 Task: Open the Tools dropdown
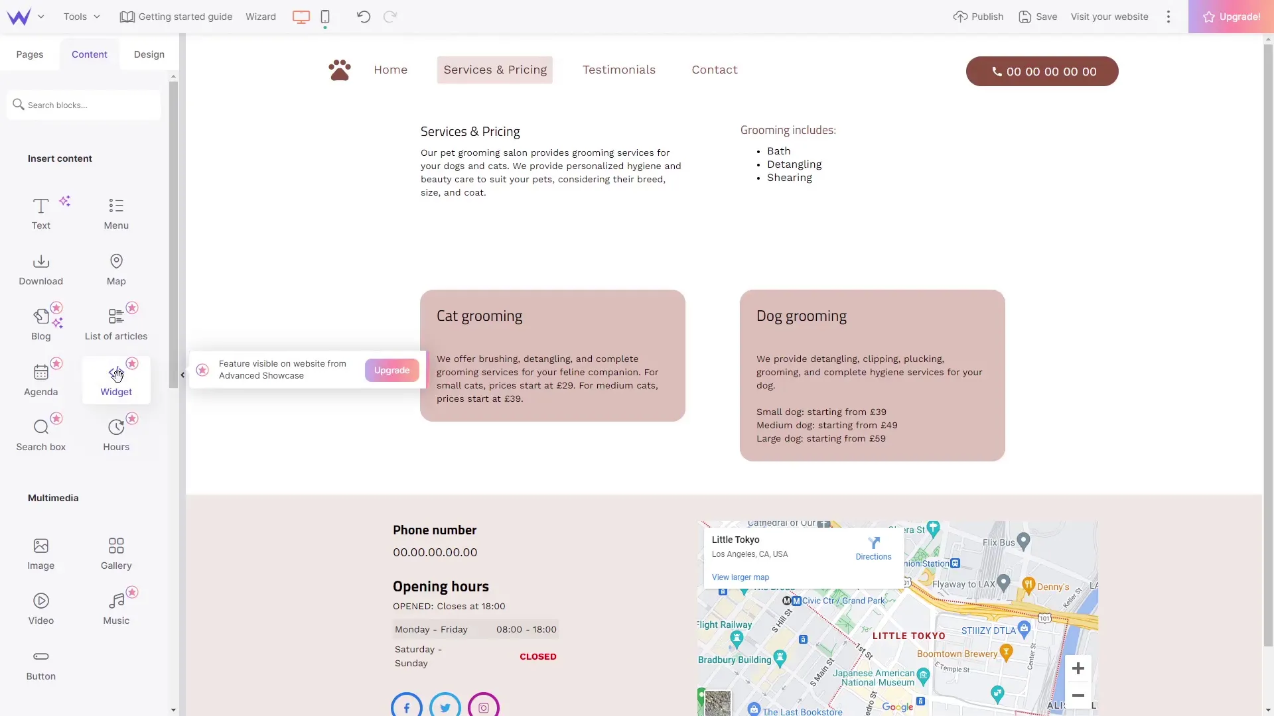[x=82, y=17]
